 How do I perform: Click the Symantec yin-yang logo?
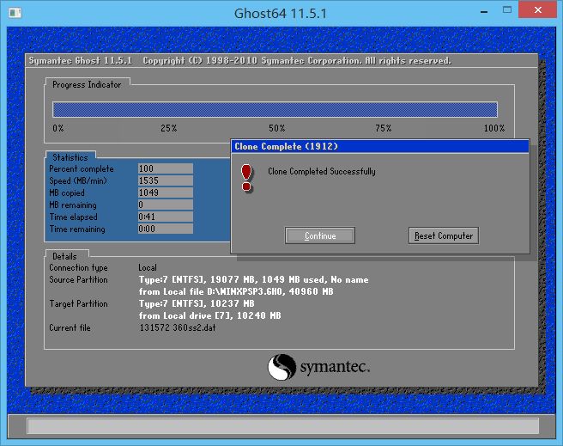pos(282,368)
